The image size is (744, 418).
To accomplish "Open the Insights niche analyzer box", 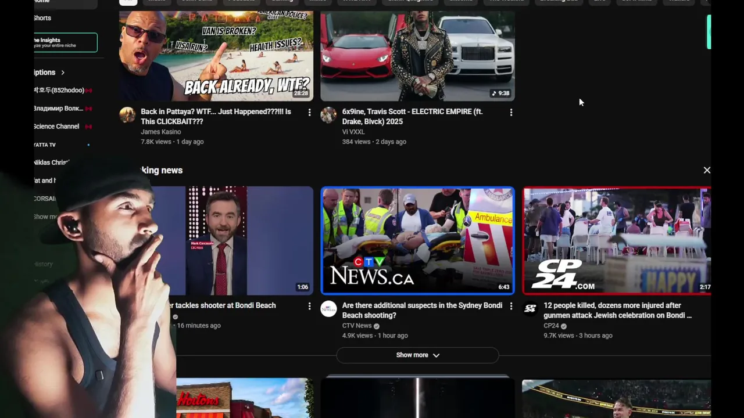I will (65, 42).
